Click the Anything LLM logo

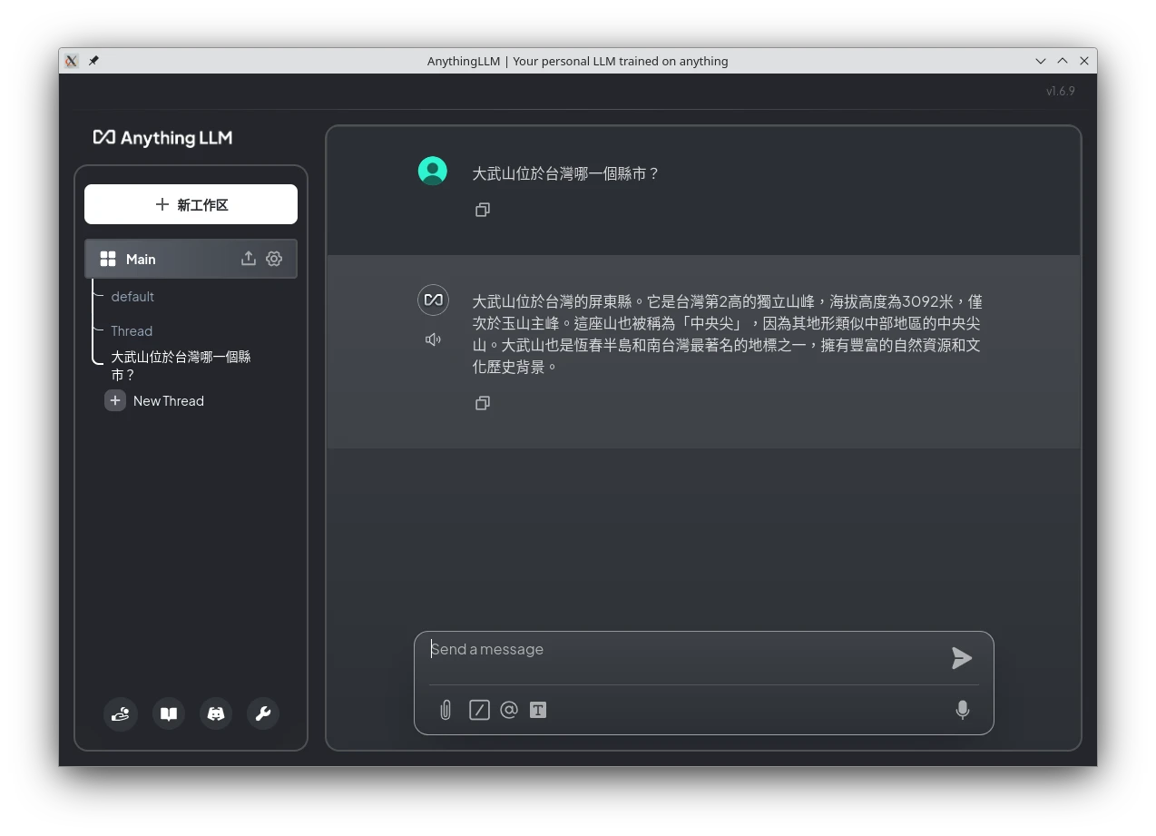[162, 138]
